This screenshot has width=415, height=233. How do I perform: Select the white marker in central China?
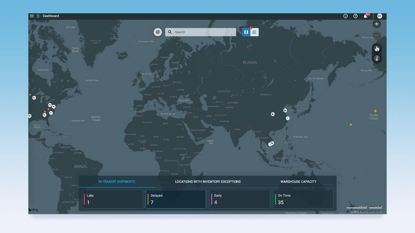coord(273,114)
